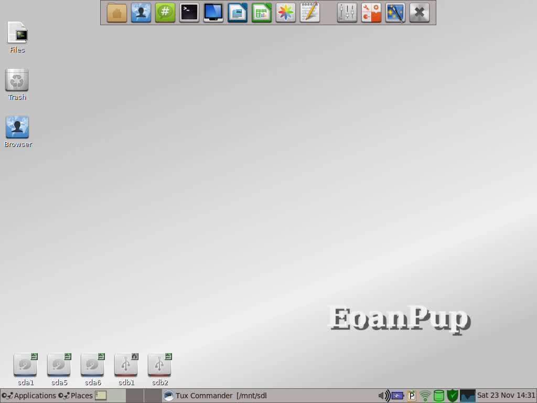Click the grey X icon in the dock
537x403 pixels.
pyautogui.click(x=420, y=13)
